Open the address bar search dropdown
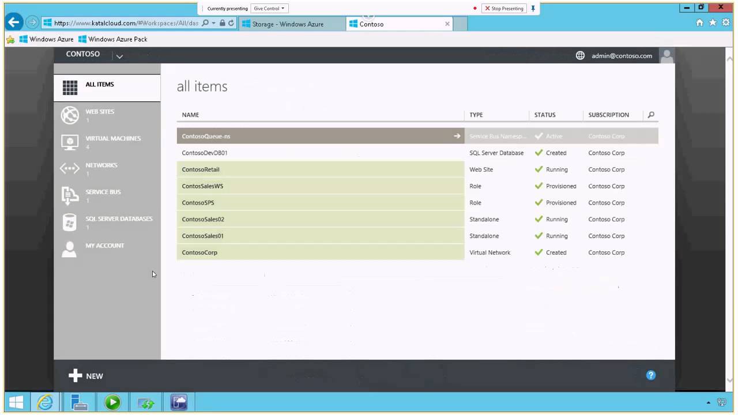The height and width of the screenshot is (415, 738). pos(213,23)
